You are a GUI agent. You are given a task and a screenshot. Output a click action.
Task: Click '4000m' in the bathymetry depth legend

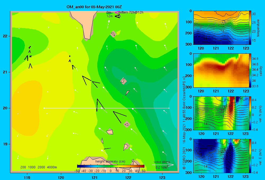click(x=52, y=167)
